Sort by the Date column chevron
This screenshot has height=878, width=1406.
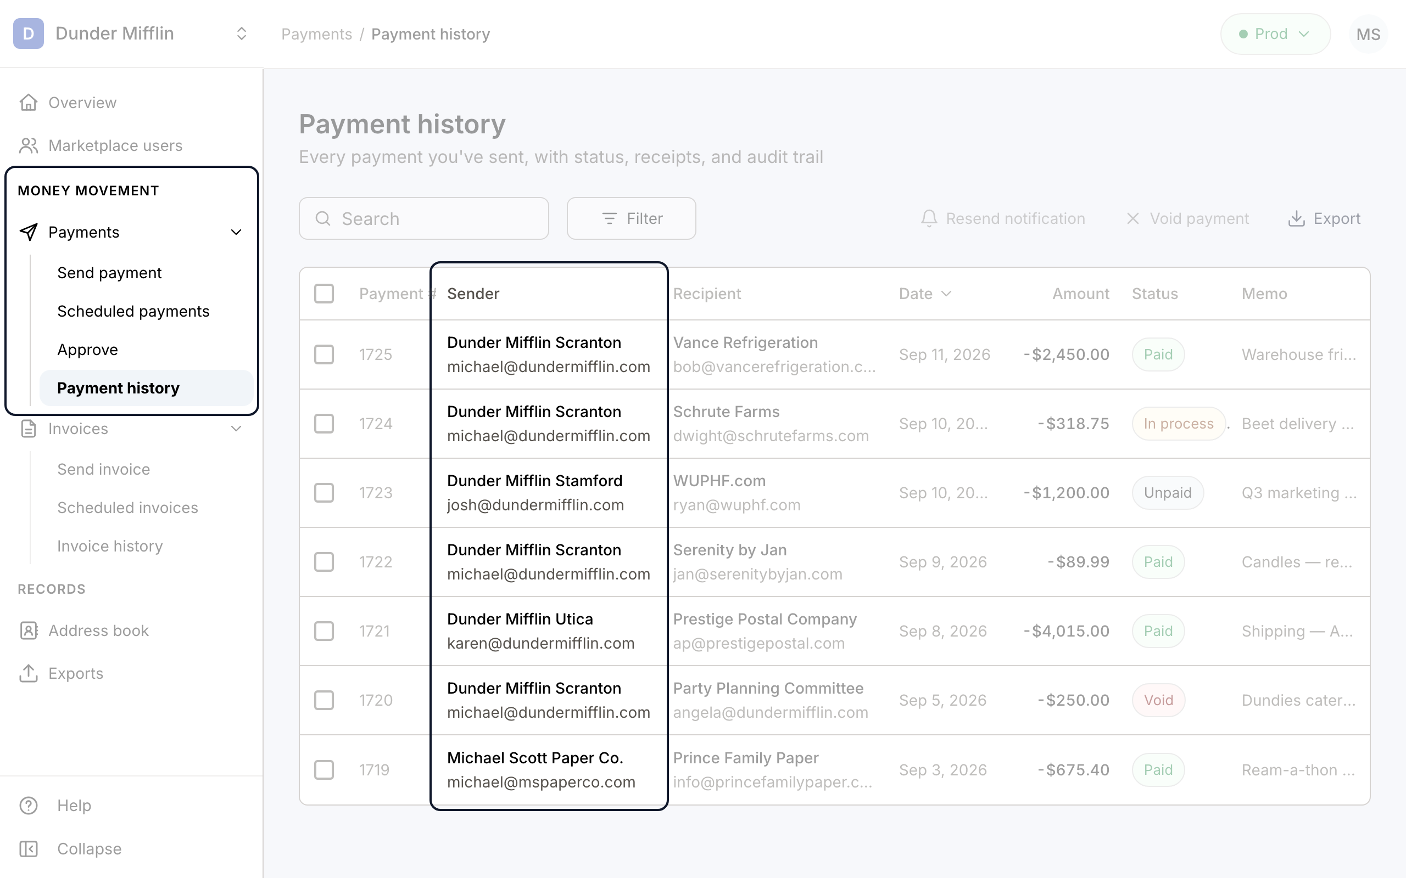(946, 294)
